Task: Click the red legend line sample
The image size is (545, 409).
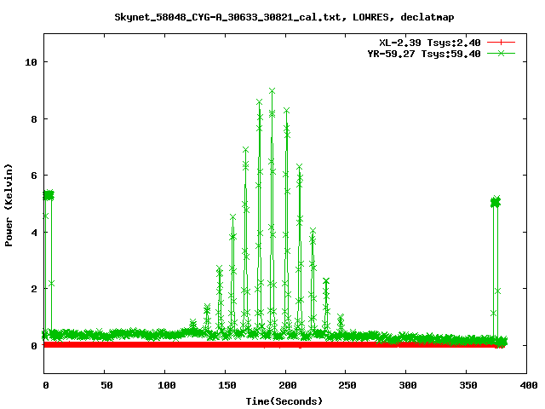Action: [501, 43]
